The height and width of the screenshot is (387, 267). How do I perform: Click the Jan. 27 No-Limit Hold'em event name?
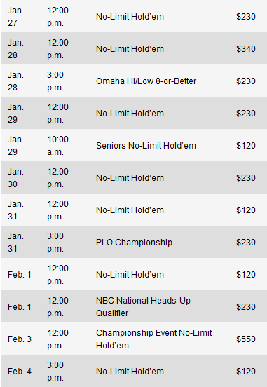(x=130, y=17)
